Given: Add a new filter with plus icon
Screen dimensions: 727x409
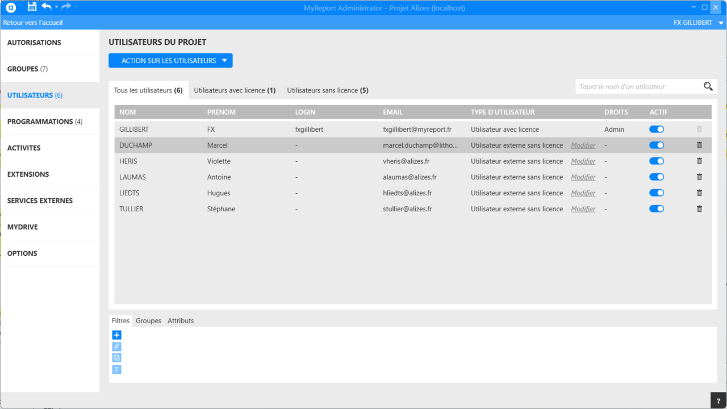Looking at the screenshot, I should (116, 335).
